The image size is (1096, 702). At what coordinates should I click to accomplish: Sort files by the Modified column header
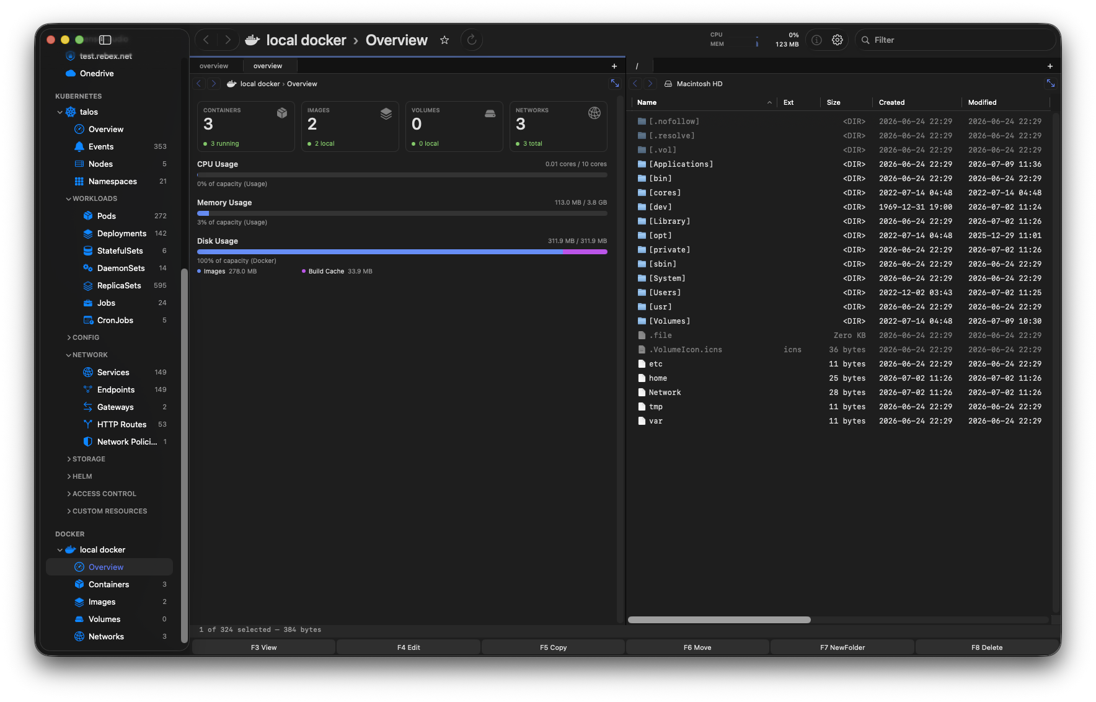tap(1005, 102)
